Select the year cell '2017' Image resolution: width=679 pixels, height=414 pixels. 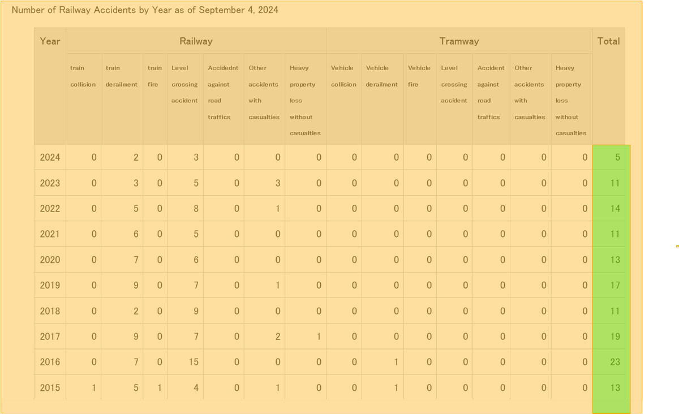(x=50, y=337)
